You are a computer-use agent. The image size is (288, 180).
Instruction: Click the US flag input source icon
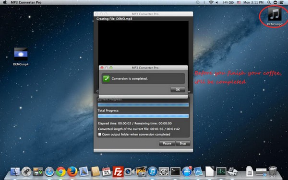pyautogui.click(x=239, y=2)
